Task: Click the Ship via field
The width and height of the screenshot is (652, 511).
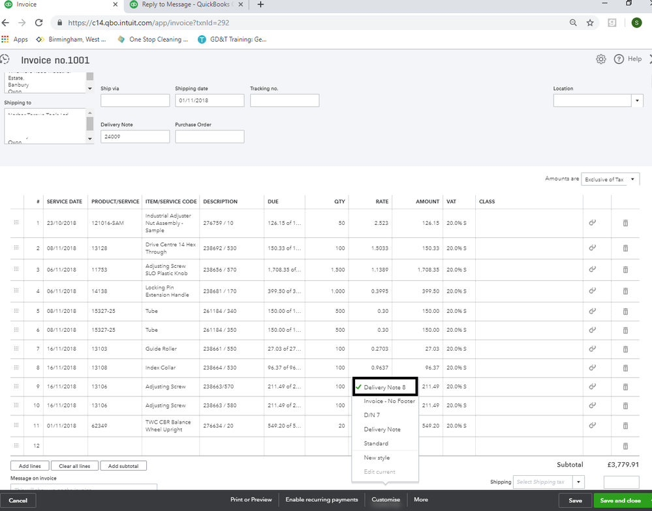Action: click(135, 100)
